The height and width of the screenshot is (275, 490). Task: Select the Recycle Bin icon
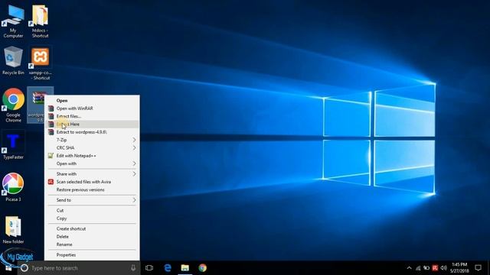(x=13, y=61)
